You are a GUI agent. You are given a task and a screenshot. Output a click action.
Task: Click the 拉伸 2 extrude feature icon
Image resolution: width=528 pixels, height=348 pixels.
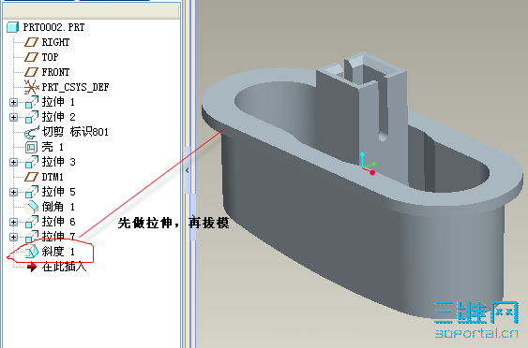[x=32, y=117]
